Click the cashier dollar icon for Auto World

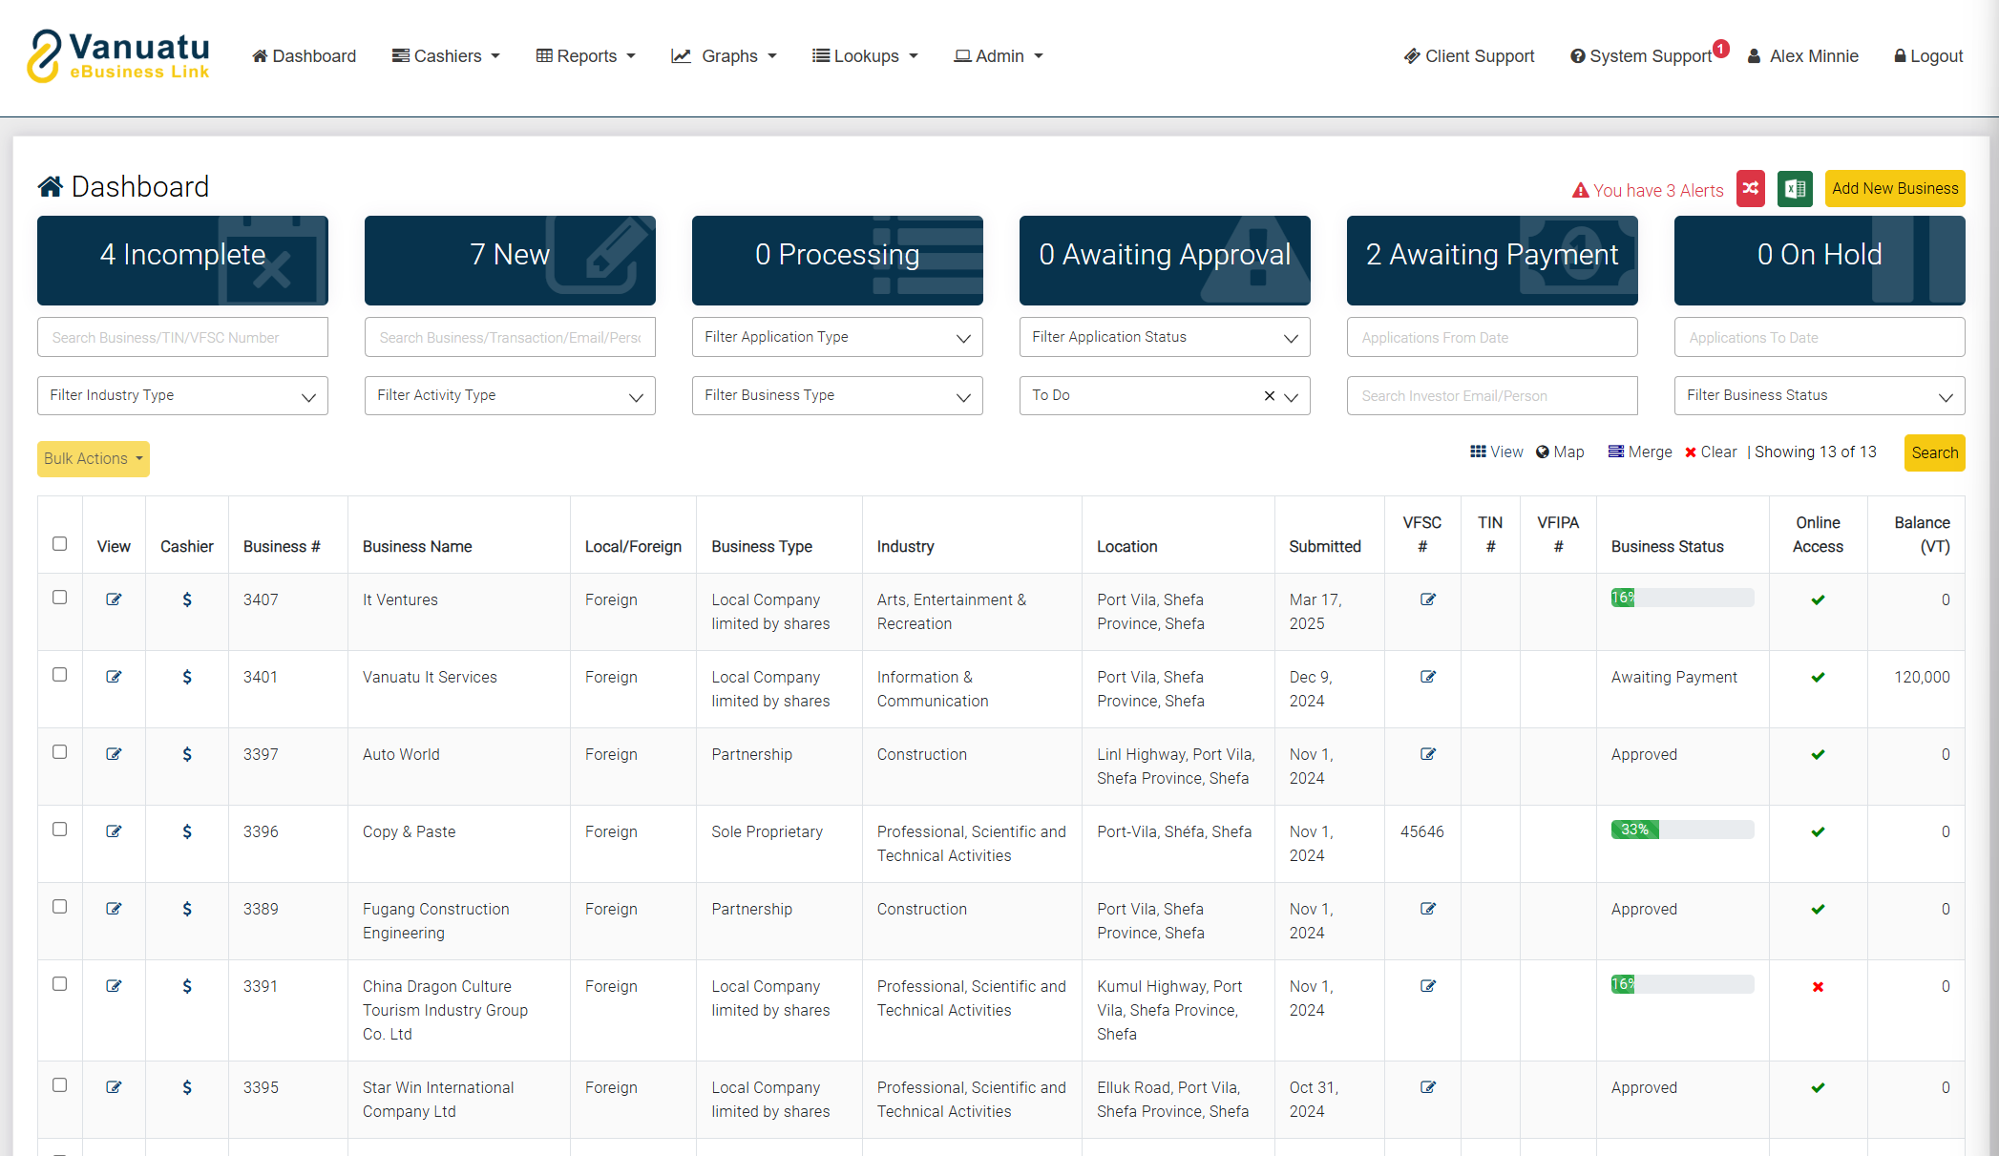coord(187,754)
